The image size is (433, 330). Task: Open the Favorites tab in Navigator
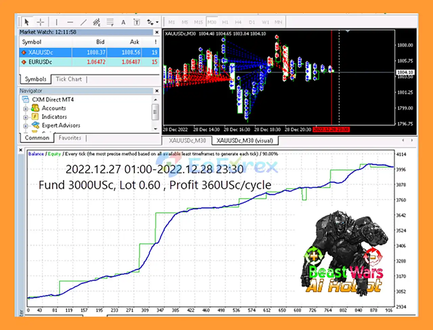(x=70, y=138)
